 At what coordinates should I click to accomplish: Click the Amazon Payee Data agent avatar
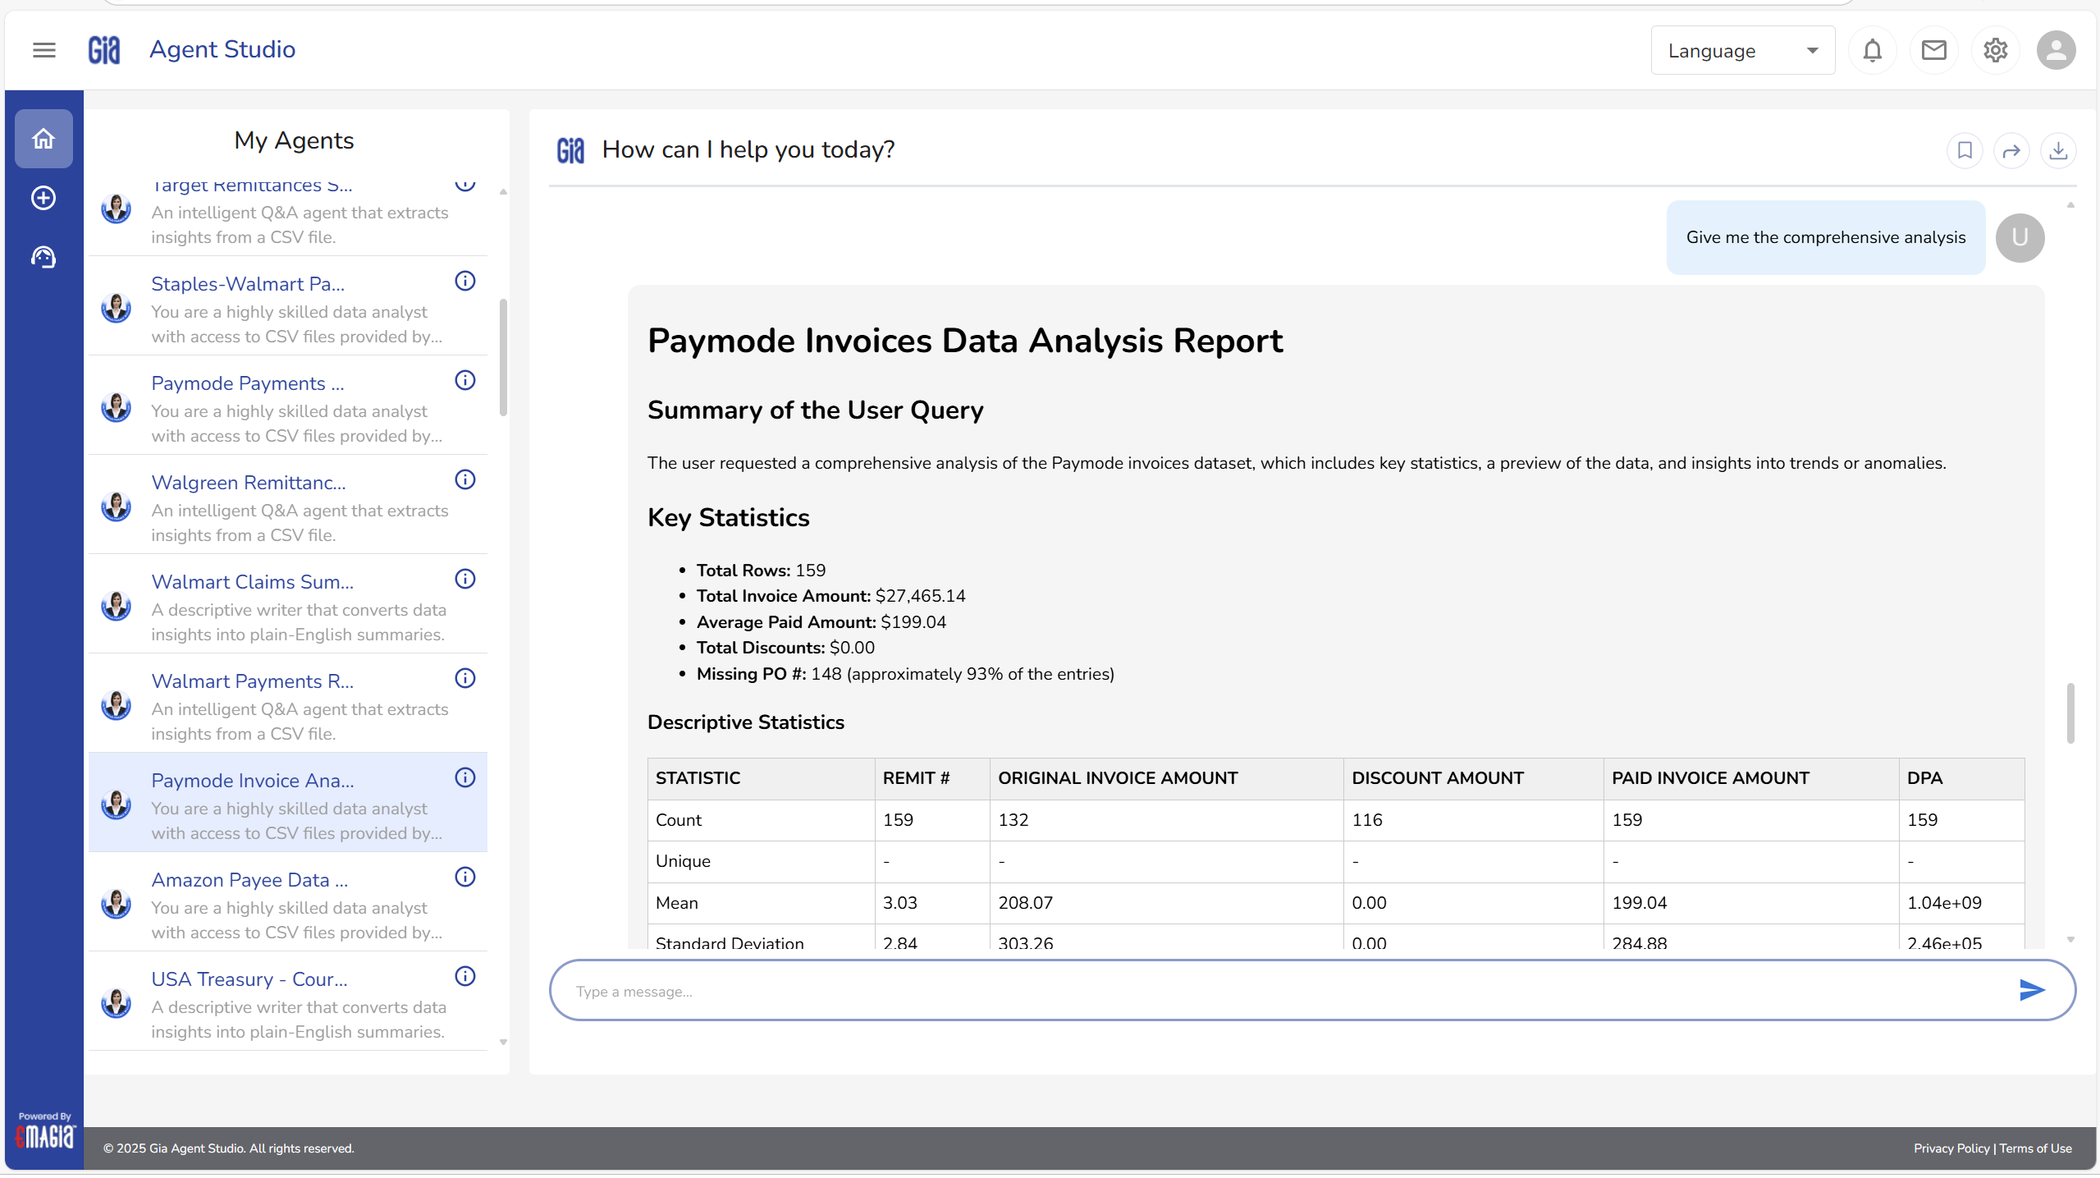pos(116,905)
